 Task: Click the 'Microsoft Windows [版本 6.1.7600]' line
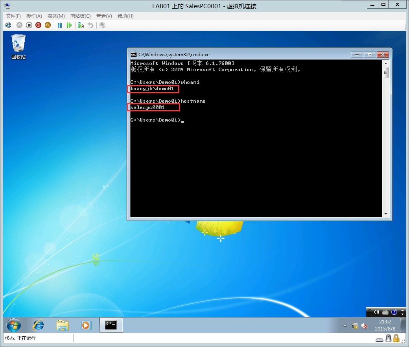182,63
